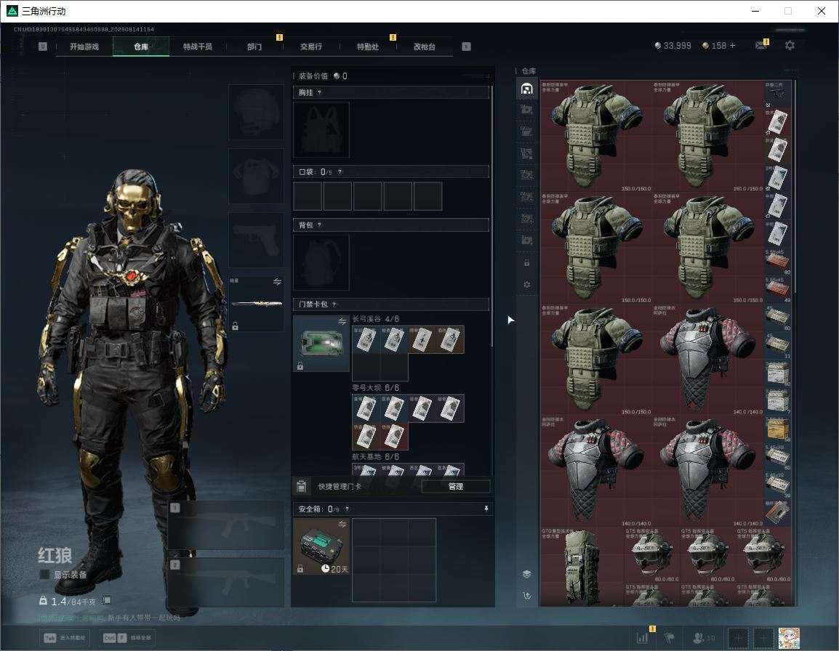This screenshot has width=839, height=651.
Task: Click the Ctrl F shortcut hint button
Action: pos(127,638)
